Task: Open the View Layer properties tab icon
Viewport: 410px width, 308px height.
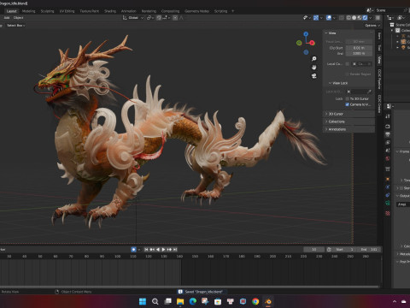Action: [x=388, y=142]
